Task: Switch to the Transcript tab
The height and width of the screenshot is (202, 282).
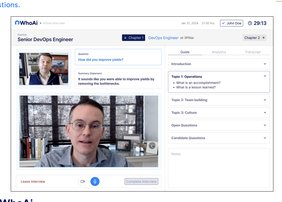Action: pos(252,52)
